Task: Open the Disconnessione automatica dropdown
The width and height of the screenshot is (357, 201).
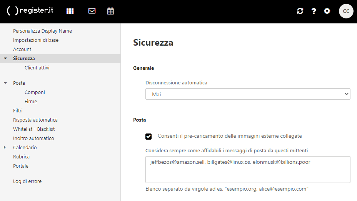Action: click(x=248, y=94)
